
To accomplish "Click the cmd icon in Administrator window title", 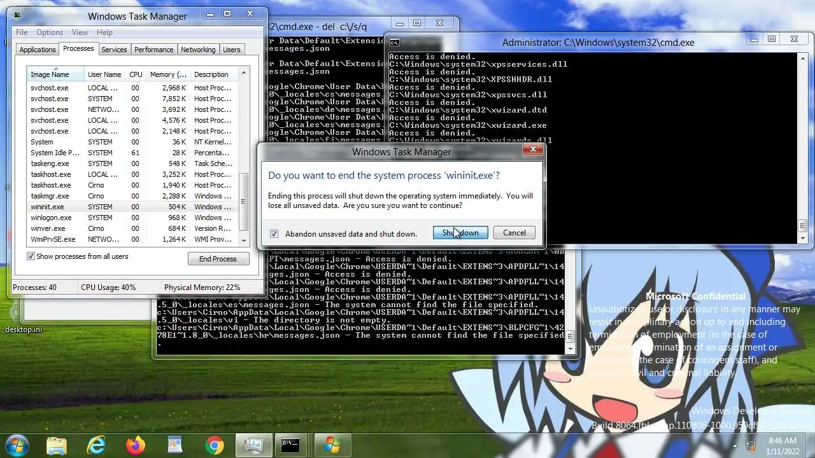I will (x=395, y=43).
